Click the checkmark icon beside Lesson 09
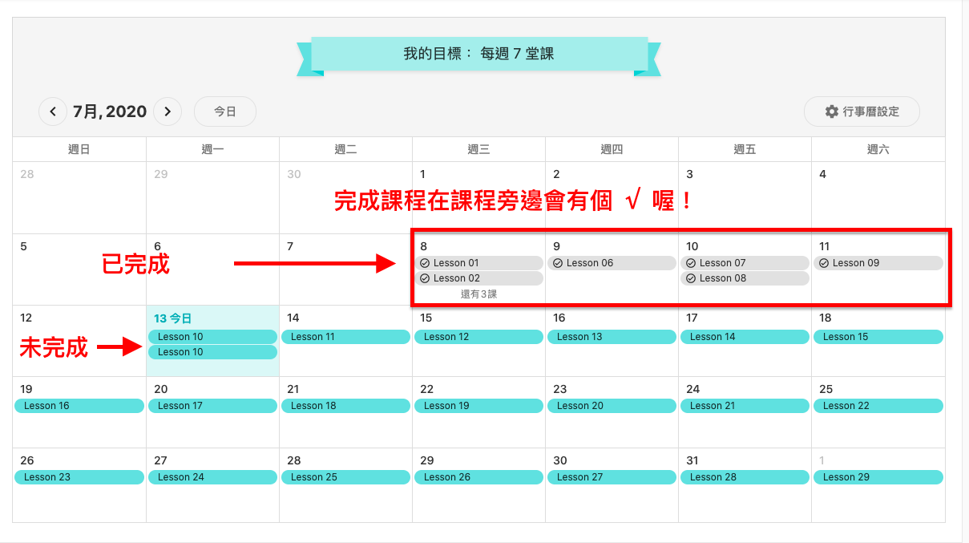The height and width of the screenshot is (543, 969). [824, 263]
